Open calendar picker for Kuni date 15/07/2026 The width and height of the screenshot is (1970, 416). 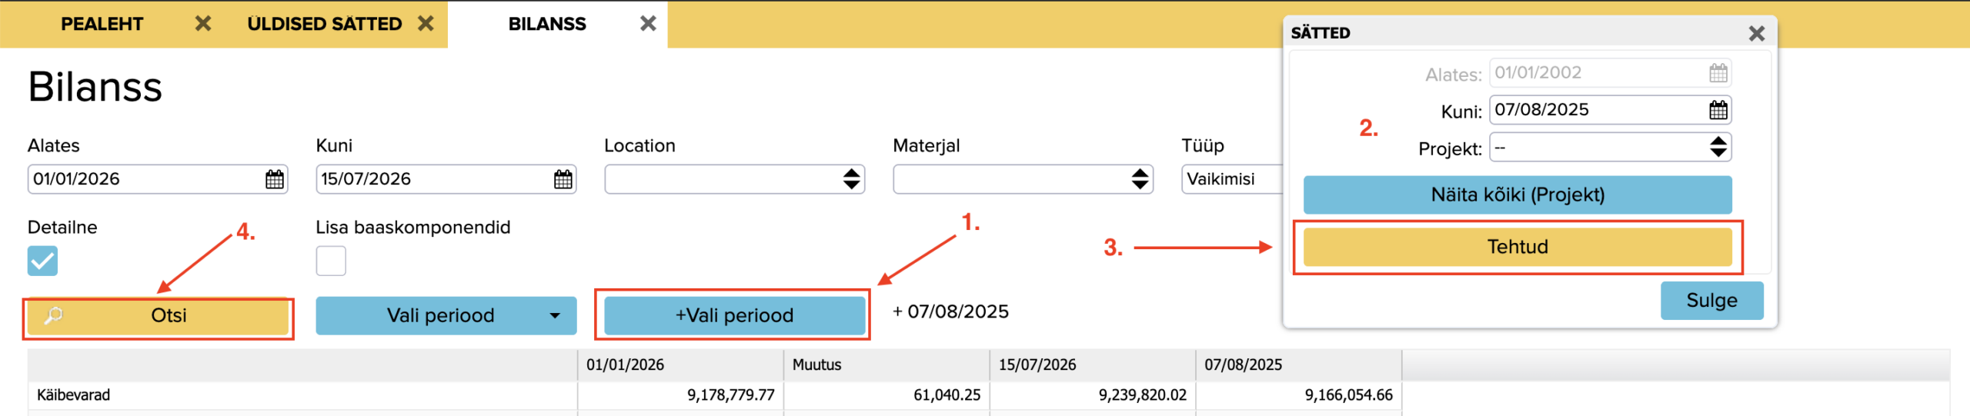[563, 180]
